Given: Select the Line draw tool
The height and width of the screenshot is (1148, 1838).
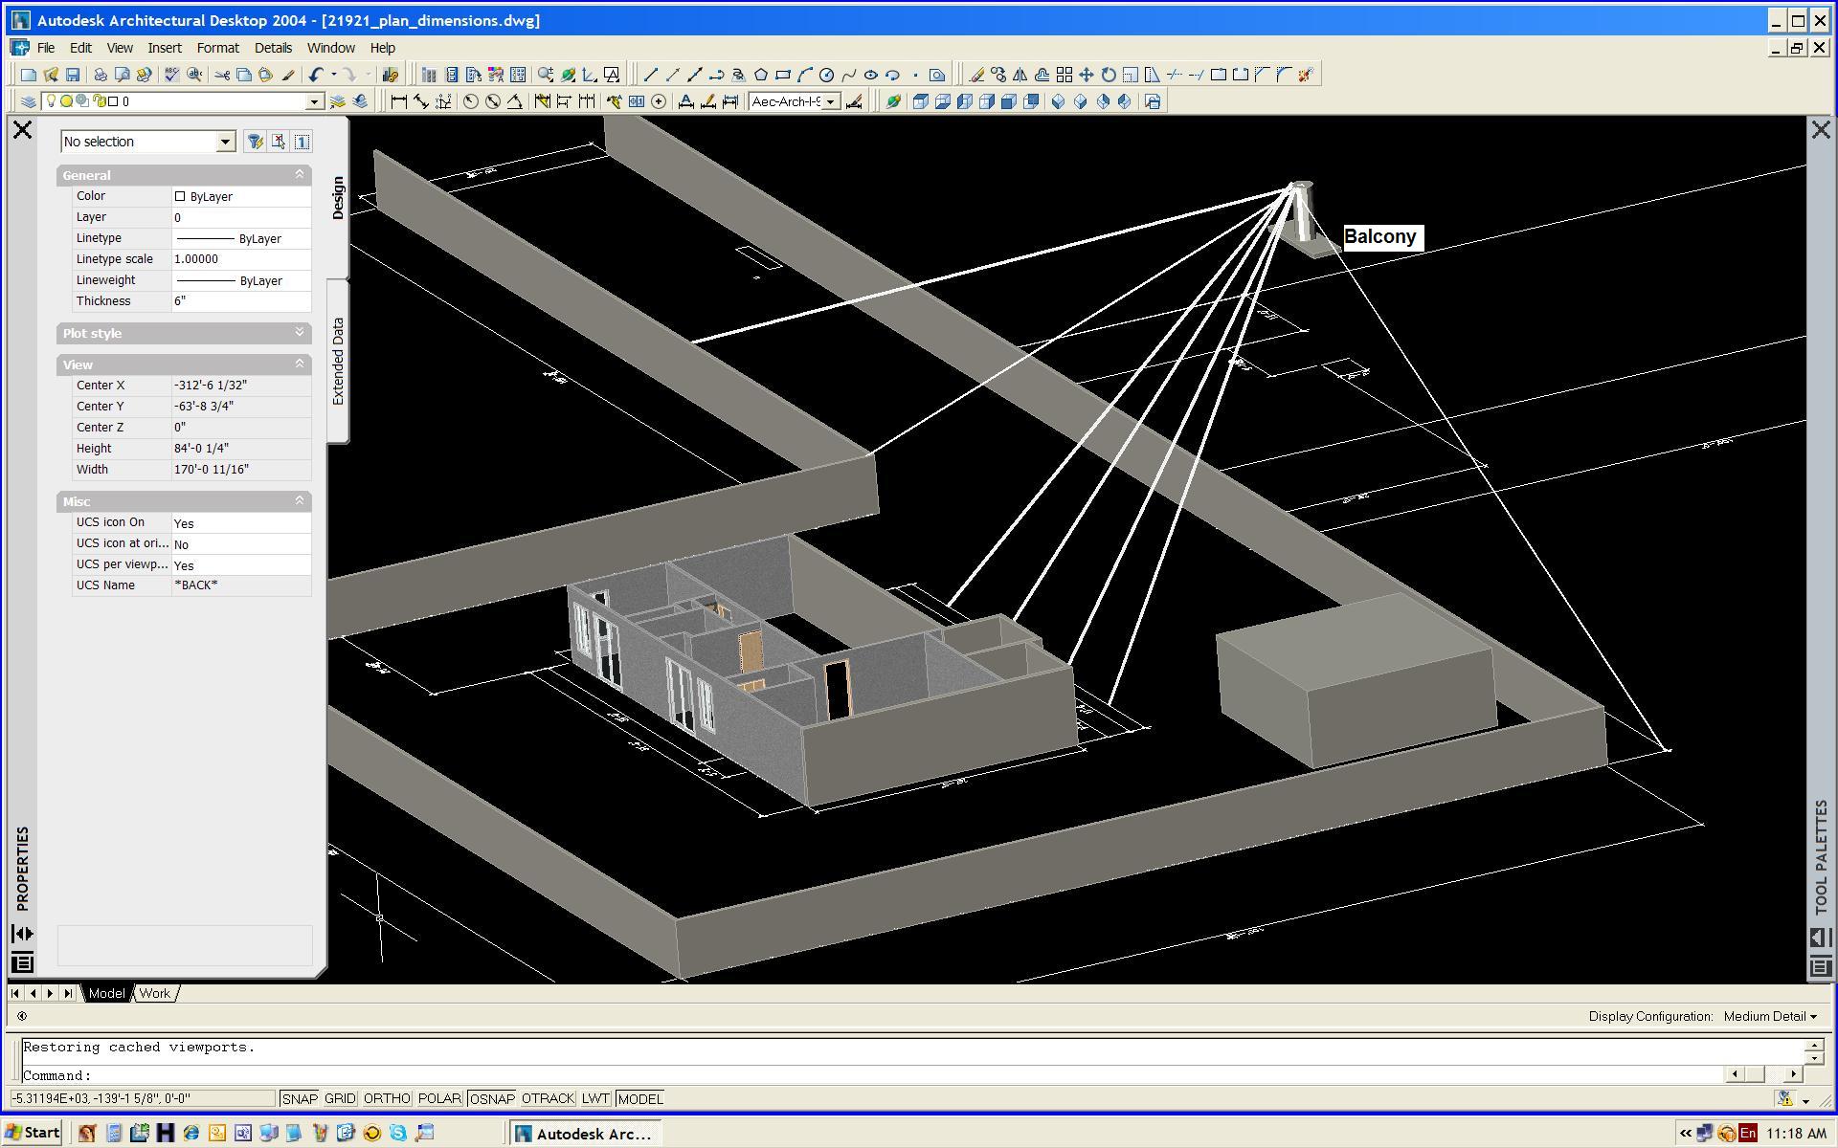Looking at the screenshot, I should point(651,75).
